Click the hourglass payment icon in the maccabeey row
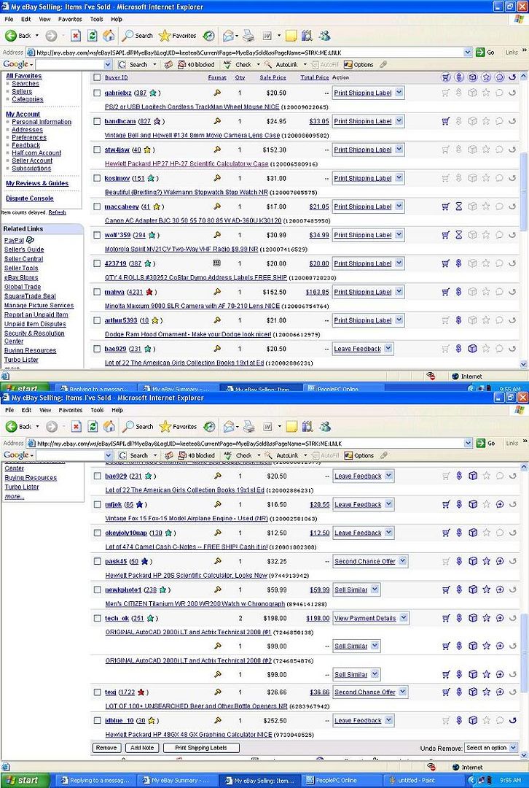 [459, 206]
